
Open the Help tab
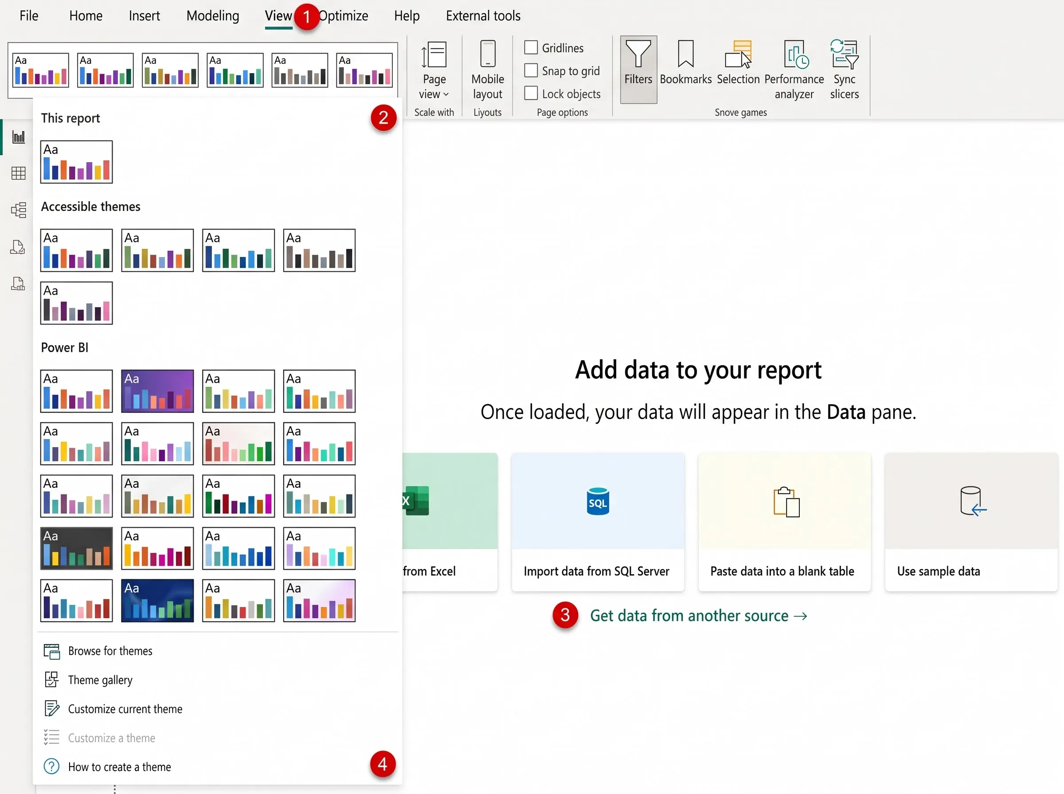point(407,16)
